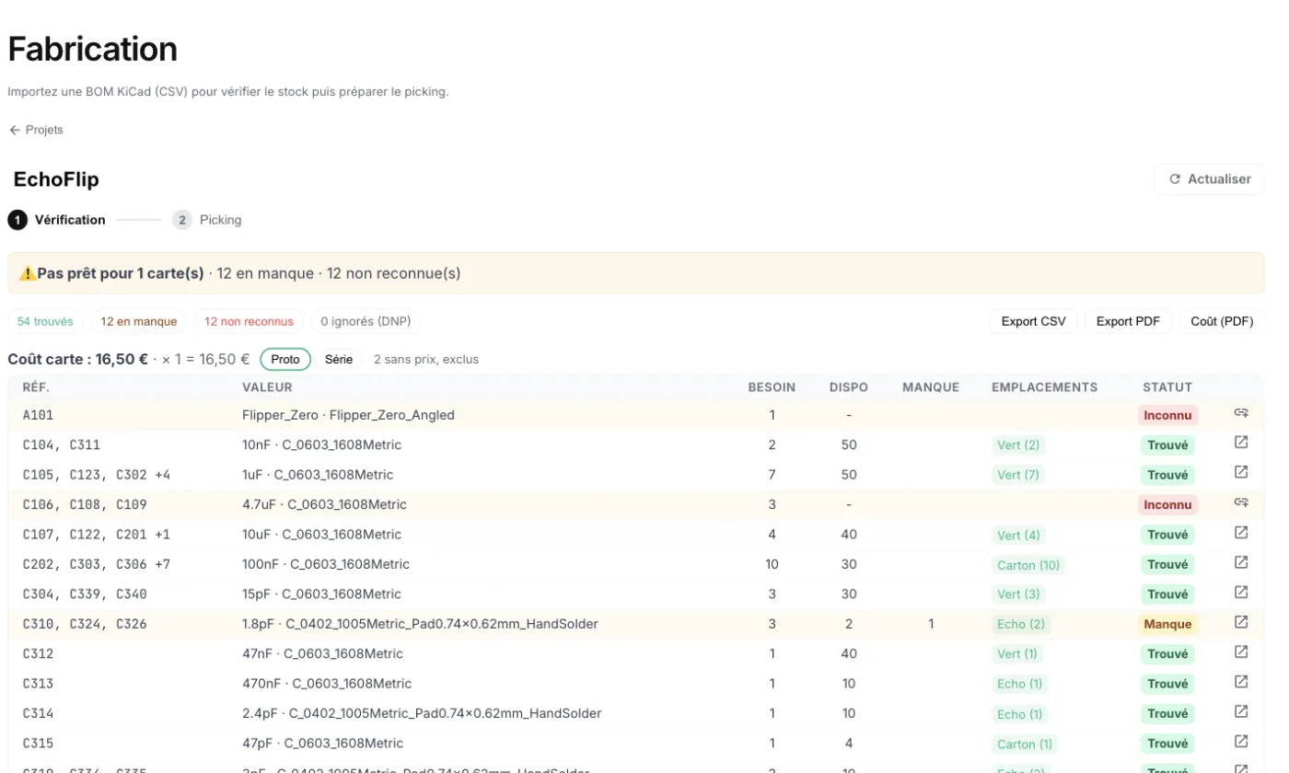This screenshot has width=1289, height=773.
Task: Click Trouvé status of C315 row
Action: click(x=1167, y=744)
